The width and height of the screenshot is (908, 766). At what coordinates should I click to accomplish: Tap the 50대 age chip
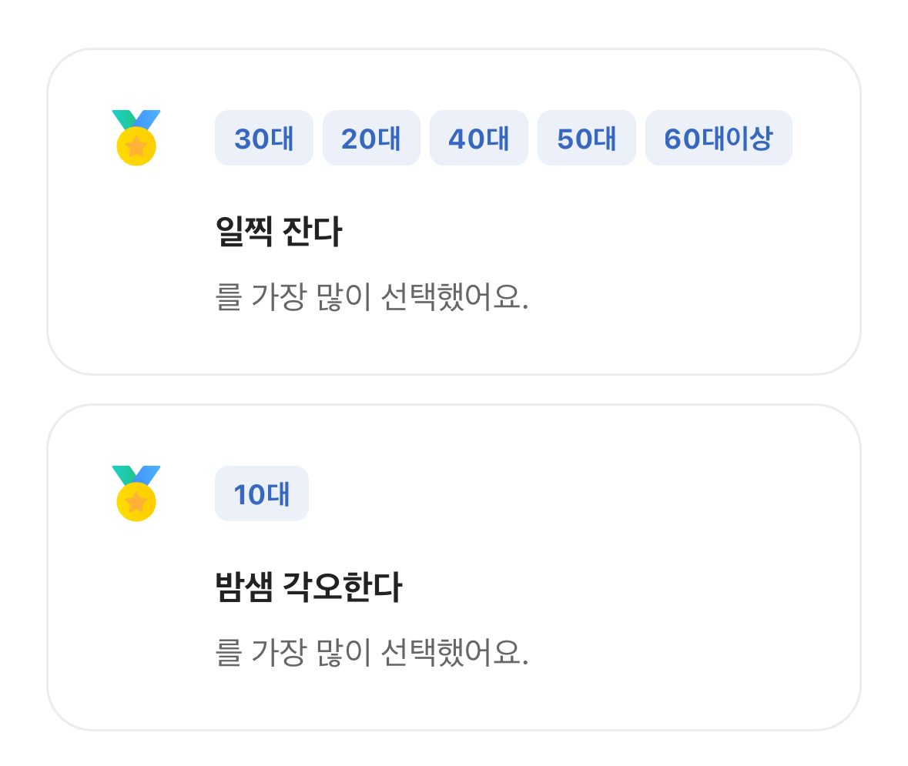click(587, 139)
